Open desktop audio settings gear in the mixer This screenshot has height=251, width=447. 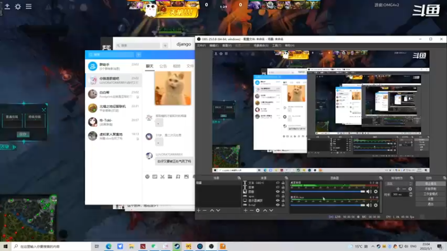click(375, 191)
